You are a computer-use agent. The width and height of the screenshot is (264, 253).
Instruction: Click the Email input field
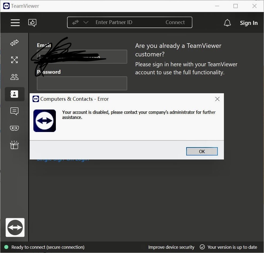(x=82, y=57)
